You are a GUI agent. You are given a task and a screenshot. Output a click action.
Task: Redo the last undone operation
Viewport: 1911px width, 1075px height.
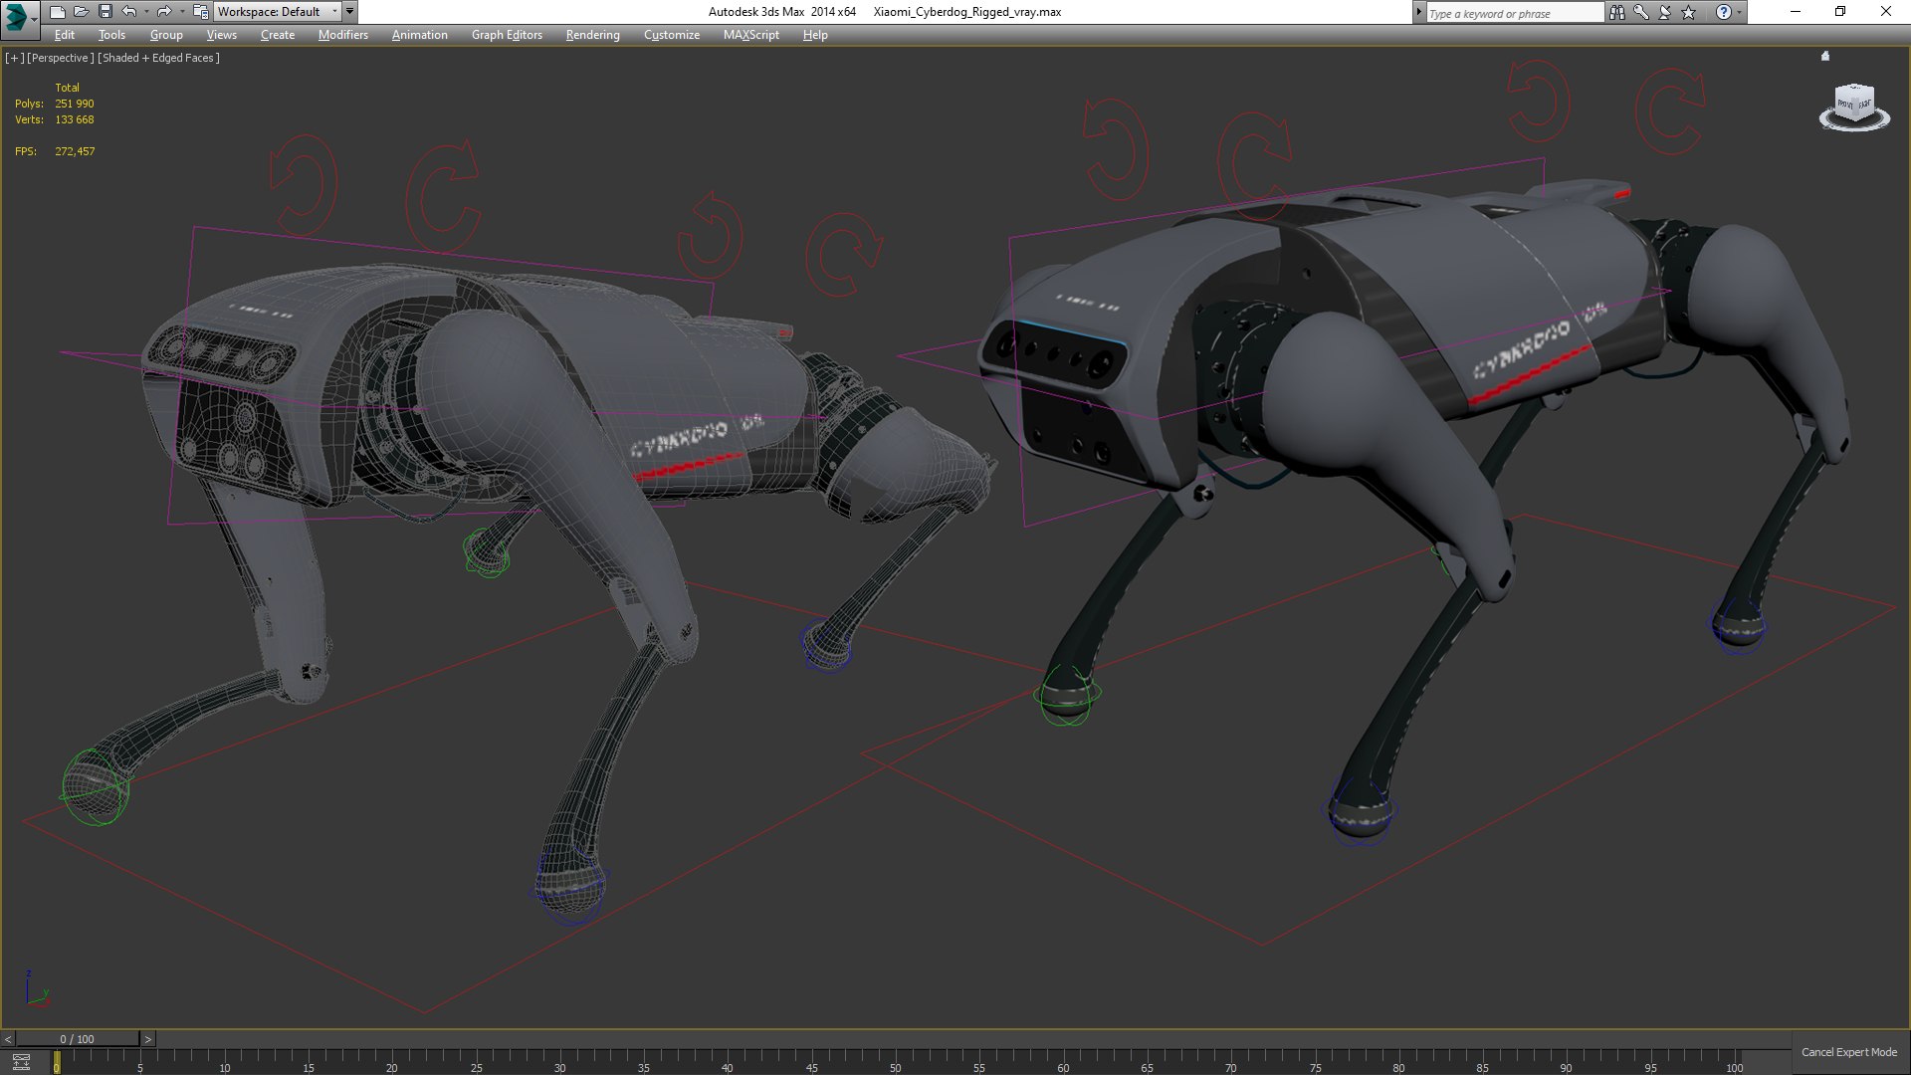coord(164,12)
